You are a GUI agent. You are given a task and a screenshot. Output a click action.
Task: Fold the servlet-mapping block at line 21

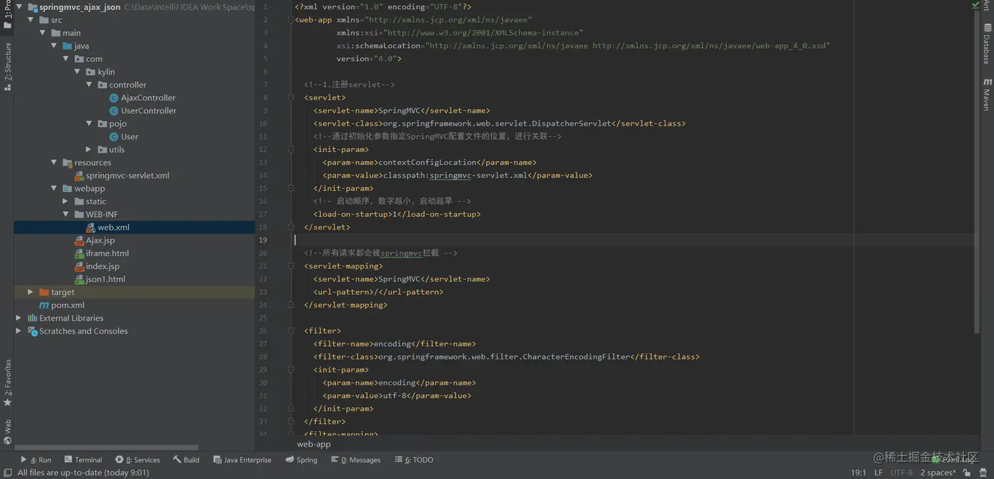(x=291, y=266)
